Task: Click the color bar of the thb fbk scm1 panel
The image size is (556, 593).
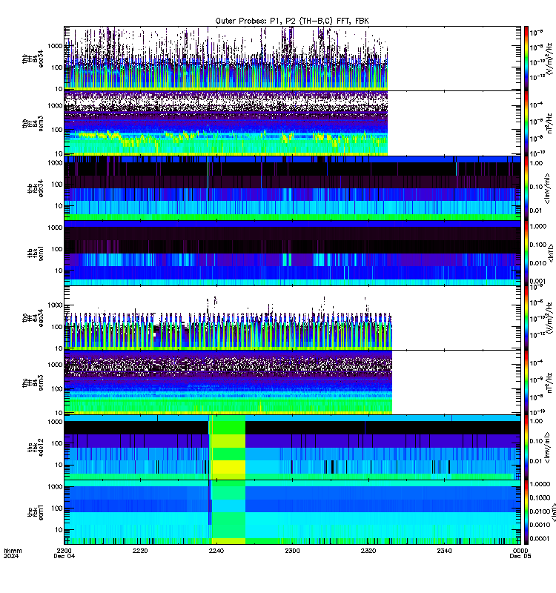Action: pyautogui.click(x=526, y=253)
